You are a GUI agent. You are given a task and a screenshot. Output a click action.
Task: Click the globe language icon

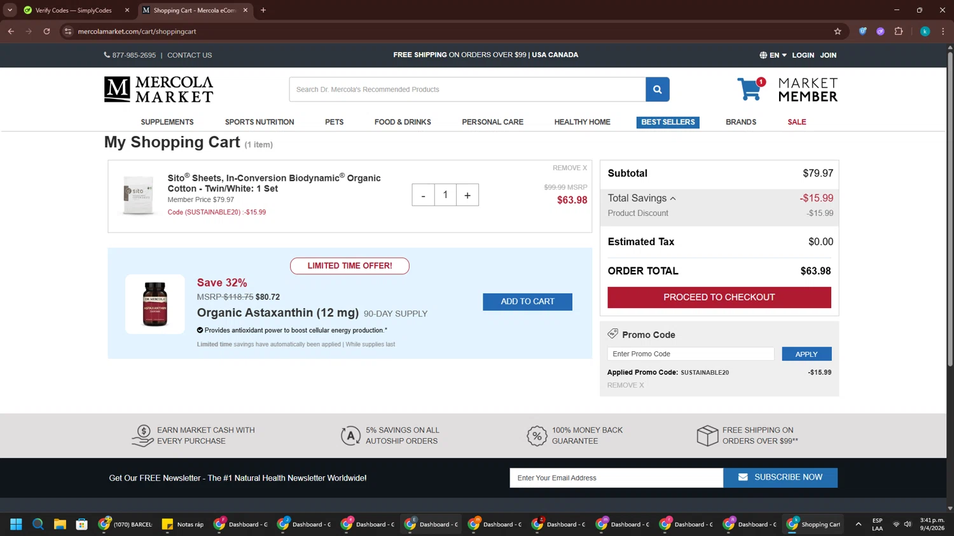[763, 55]
